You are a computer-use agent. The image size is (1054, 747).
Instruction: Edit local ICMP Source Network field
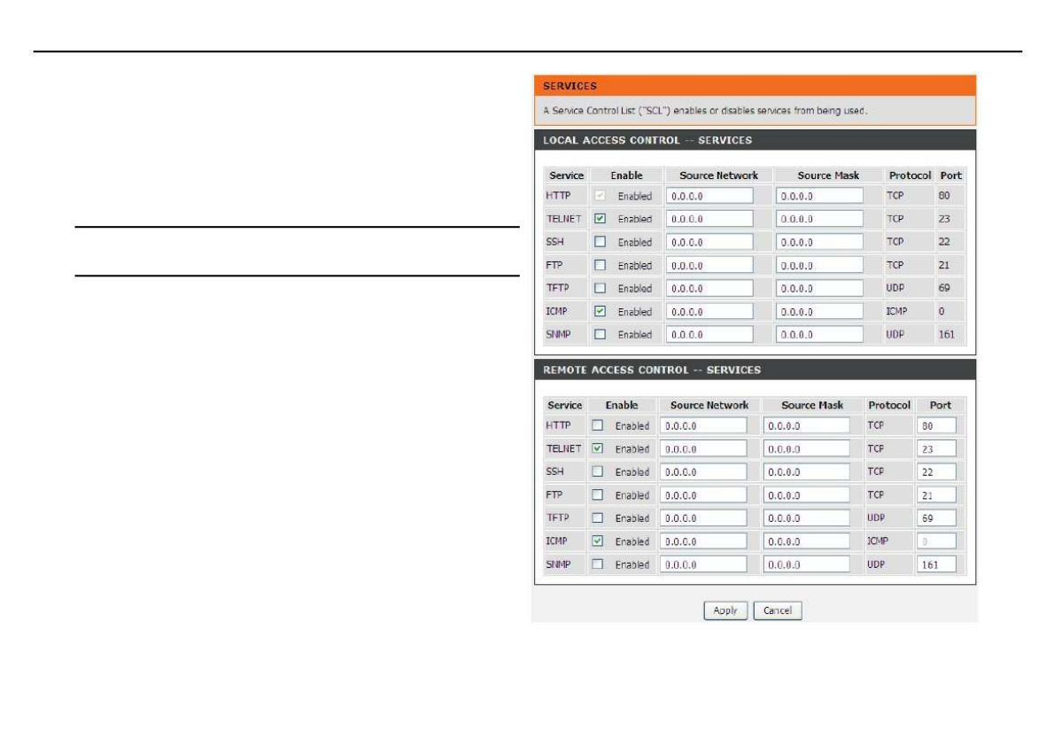pyautogui.click(x=709, y=311)
